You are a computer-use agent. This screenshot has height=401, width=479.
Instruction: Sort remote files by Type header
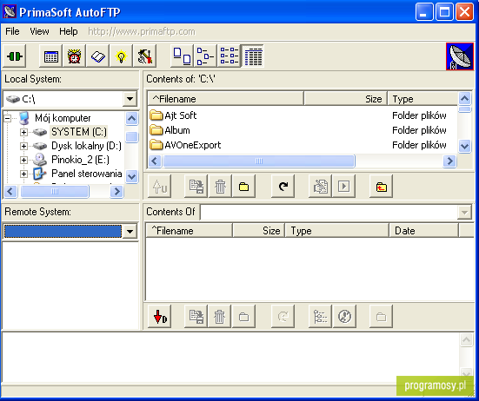click(337, 231)
